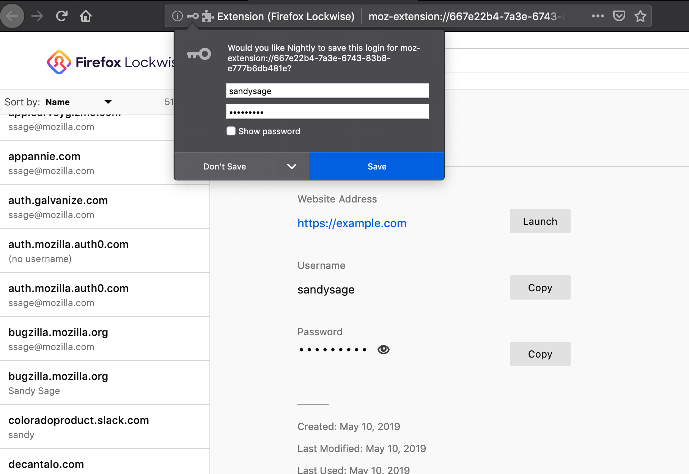
Task: Click the sandysage username value
Action: tap(326, 290)
